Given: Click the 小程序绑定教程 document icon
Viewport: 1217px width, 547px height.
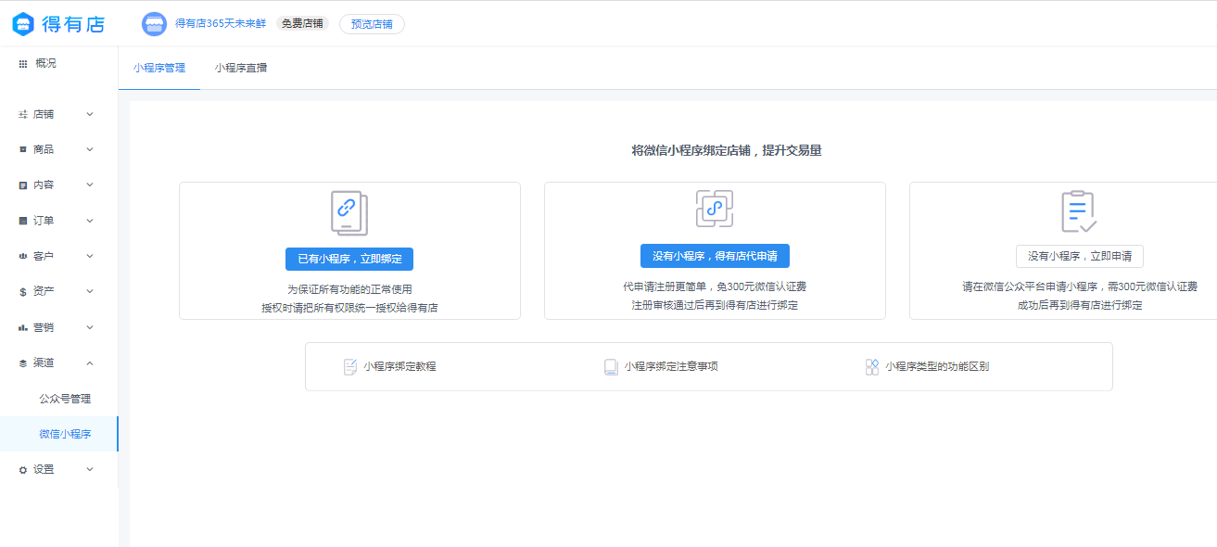Looking at the screenshot, I should click(350, 367).
